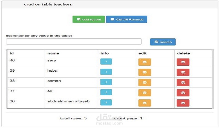The width and height of the screenshot is (219, 128).
Task: Click the name column header
Action: pyautogui.click(x=53, y=53)
